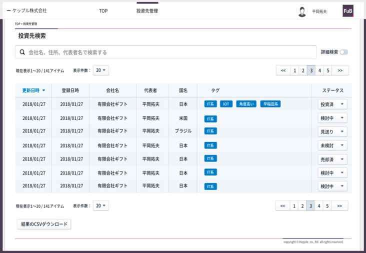
Task: Select page 4 in top pagination
Action: (319, 70)
